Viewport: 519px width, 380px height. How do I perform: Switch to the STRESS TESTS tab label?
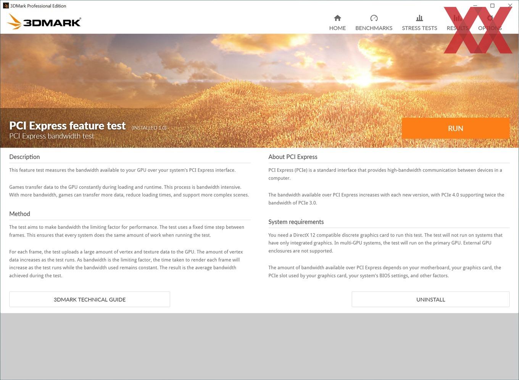(x=419, y=28)
